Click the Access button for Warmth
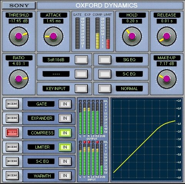 click(x=12, y=176)
